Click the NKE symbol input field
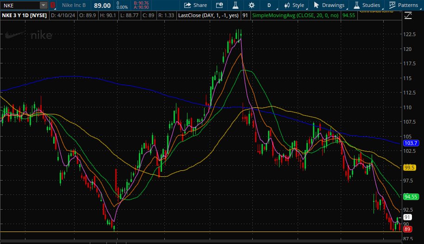 pyautogui.click(x=20, y=6)
